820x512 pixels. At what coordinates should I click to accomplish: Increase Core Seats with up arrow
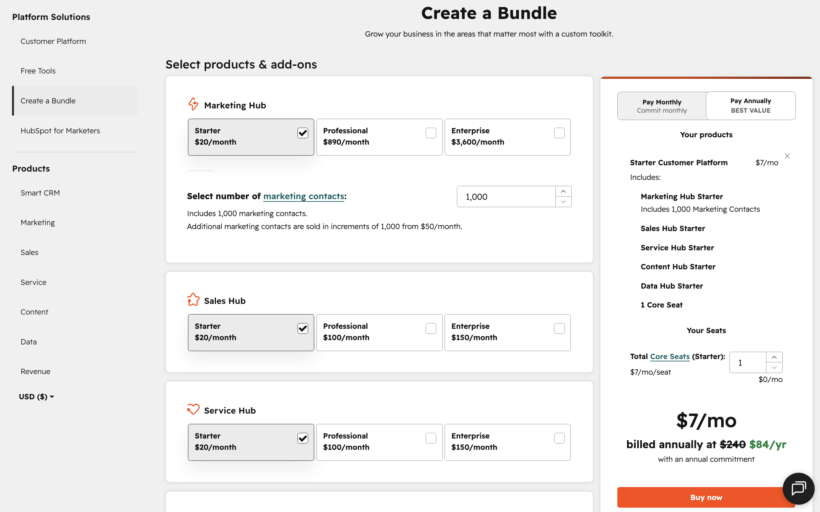coord(774,357)
